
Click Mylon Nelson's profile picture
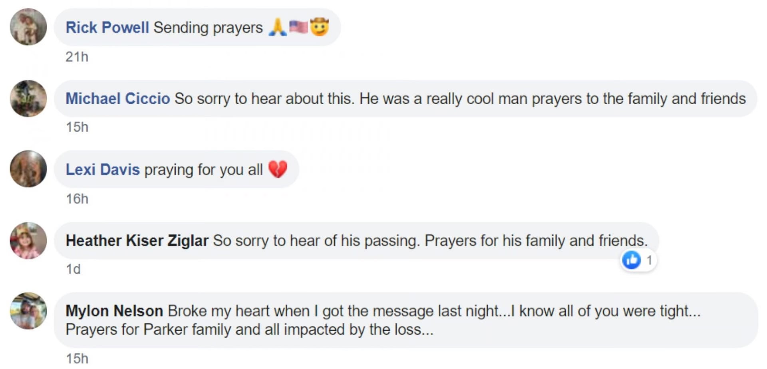(x=28, y=311)
